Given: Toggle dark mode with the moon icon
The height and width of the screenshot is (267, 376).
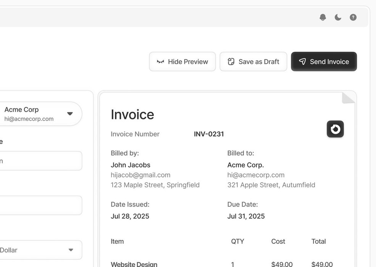Looking at the screenshot, I should click(338, 17).
